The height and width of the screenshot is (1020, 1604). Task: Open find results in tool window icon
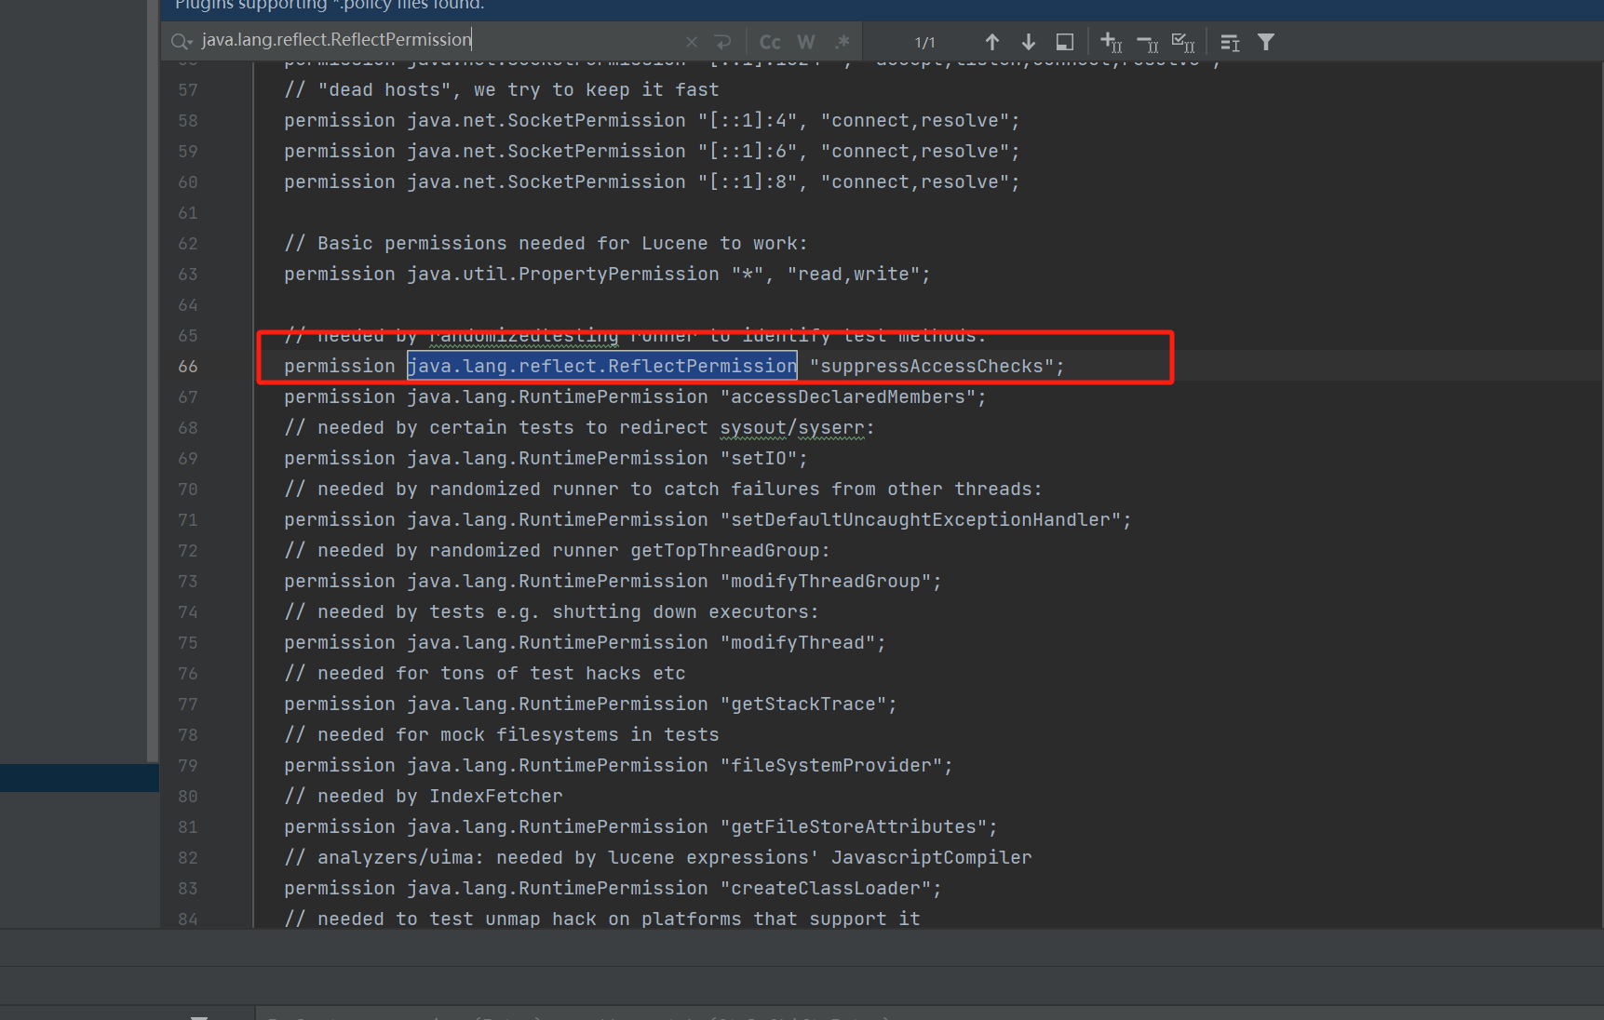[x=1065, y=42]
